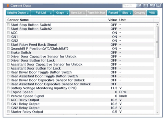Click the scrollbar up arrow
The width and height of the screenshot is (166, 120).
point(157,25)
